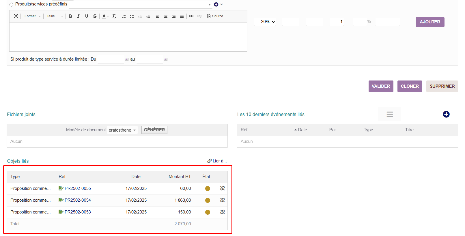Open the Format dropdown

[x=32, y=16]
